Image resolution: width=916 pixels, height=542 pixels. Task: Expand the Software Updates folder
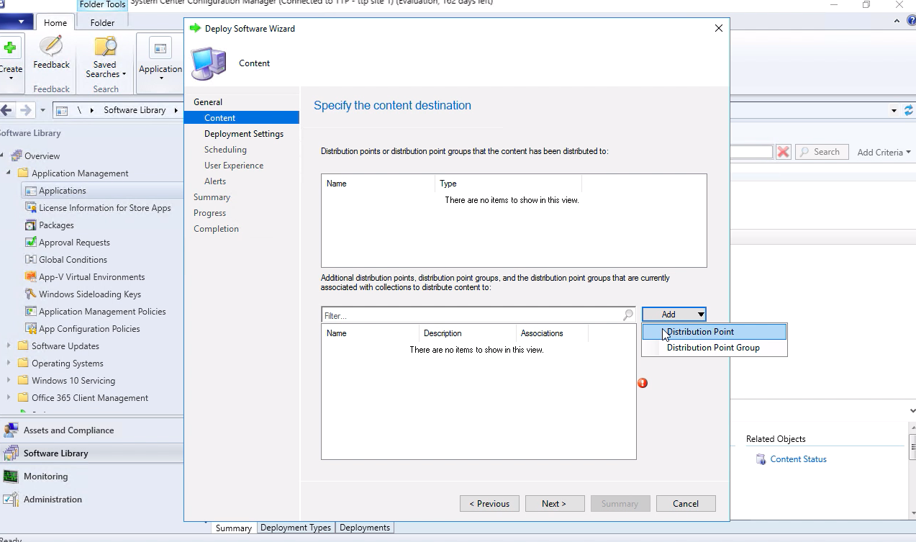coord(9,346)
